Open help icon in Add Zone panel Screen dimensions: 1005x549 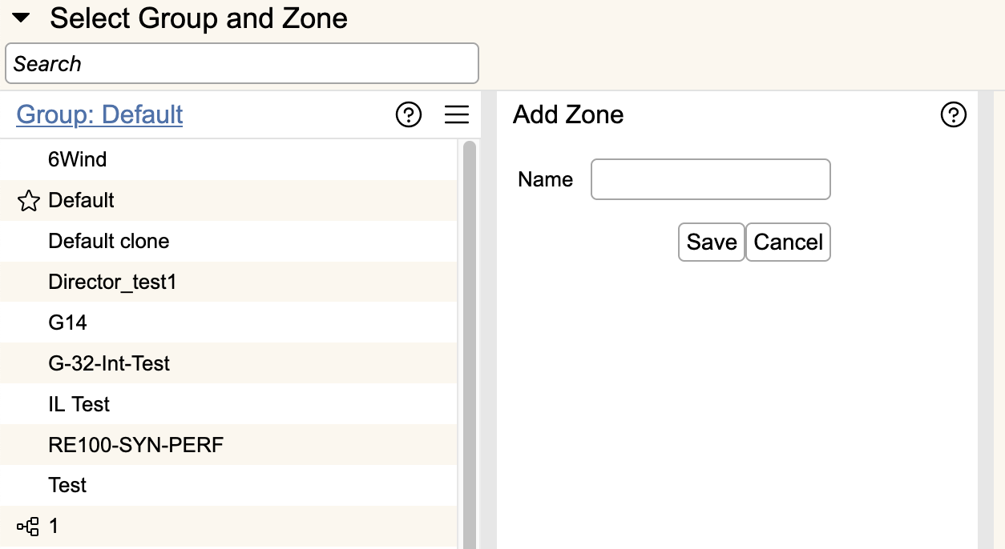pos(953,115)
